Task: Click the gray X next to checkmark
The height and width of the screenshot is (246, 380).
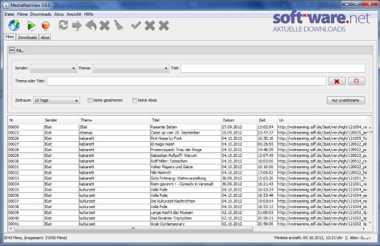Action: pos(150,26)
